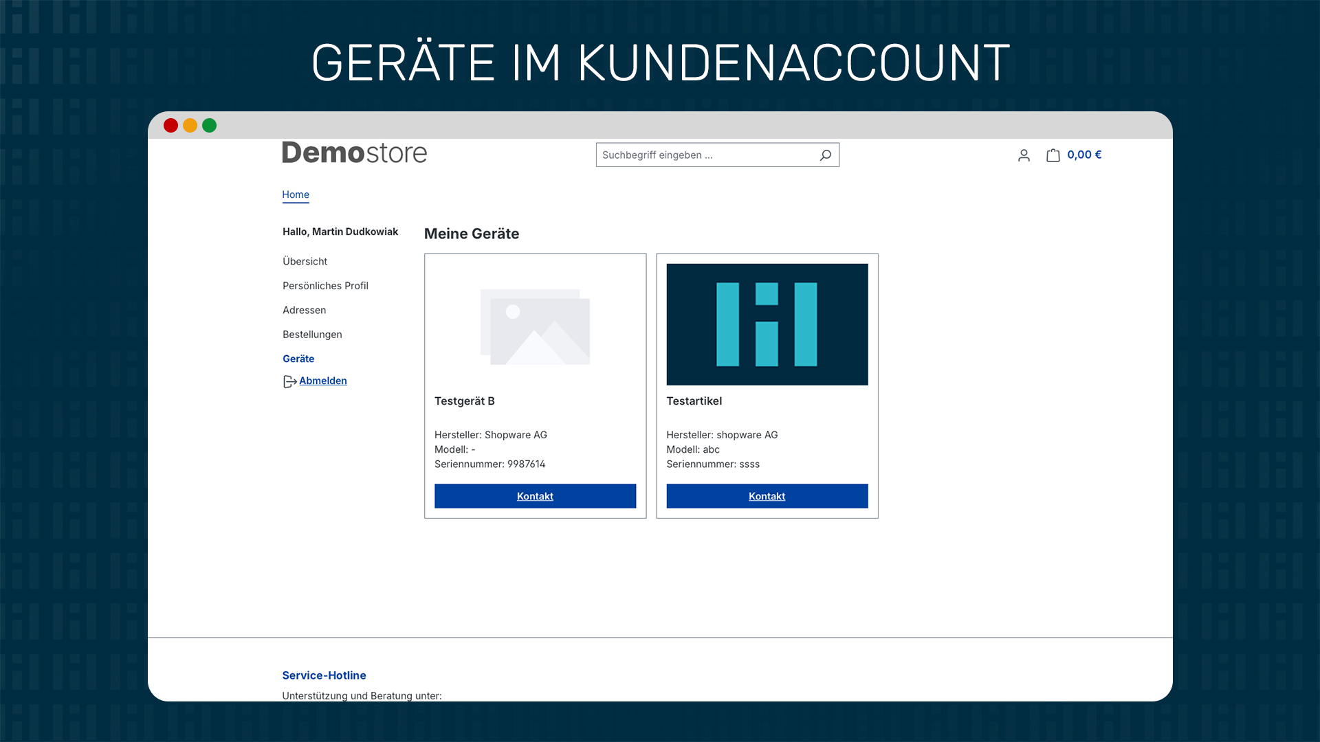
Task: Click the 0,00 € cart total
Action: click(1084, 155)
